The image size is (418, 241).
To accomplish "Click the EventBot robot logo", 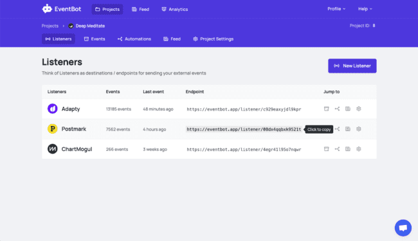I will [47, 9].
